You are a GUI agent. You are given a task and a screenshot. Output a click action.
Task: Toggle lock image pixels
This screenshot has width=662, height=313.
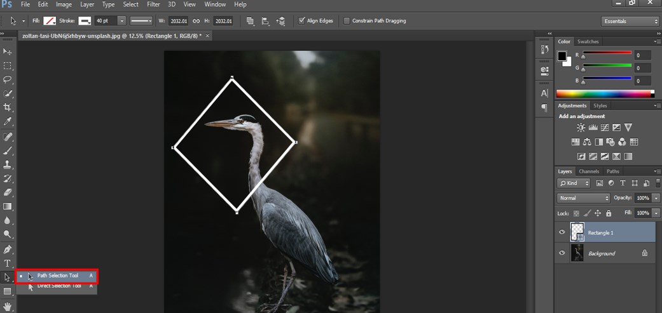(587, 213)
